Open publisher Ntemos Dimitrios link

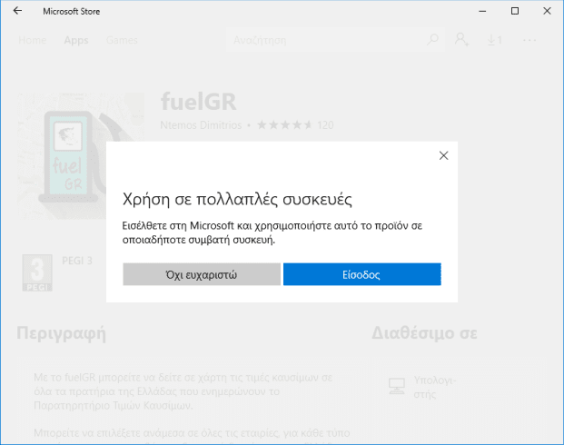tap(201, 124)
